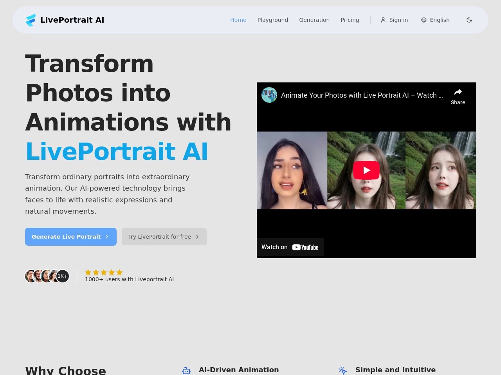Click the LivePortrait AI logo icon
The image size is (501, 375).
pos(31,20)
